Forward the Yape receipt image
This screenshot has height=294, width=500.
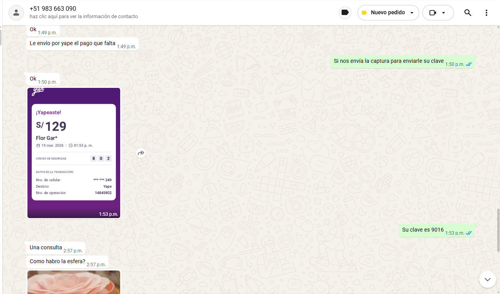click(x=141, y=153)
